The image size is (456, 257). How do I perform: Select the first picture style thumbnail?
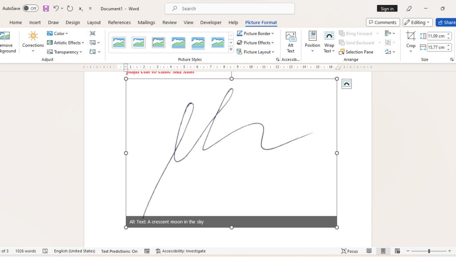(x=119, y=42)
